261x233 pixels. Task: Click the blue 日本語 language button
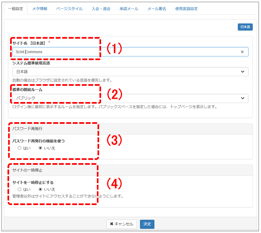[245, 27]
